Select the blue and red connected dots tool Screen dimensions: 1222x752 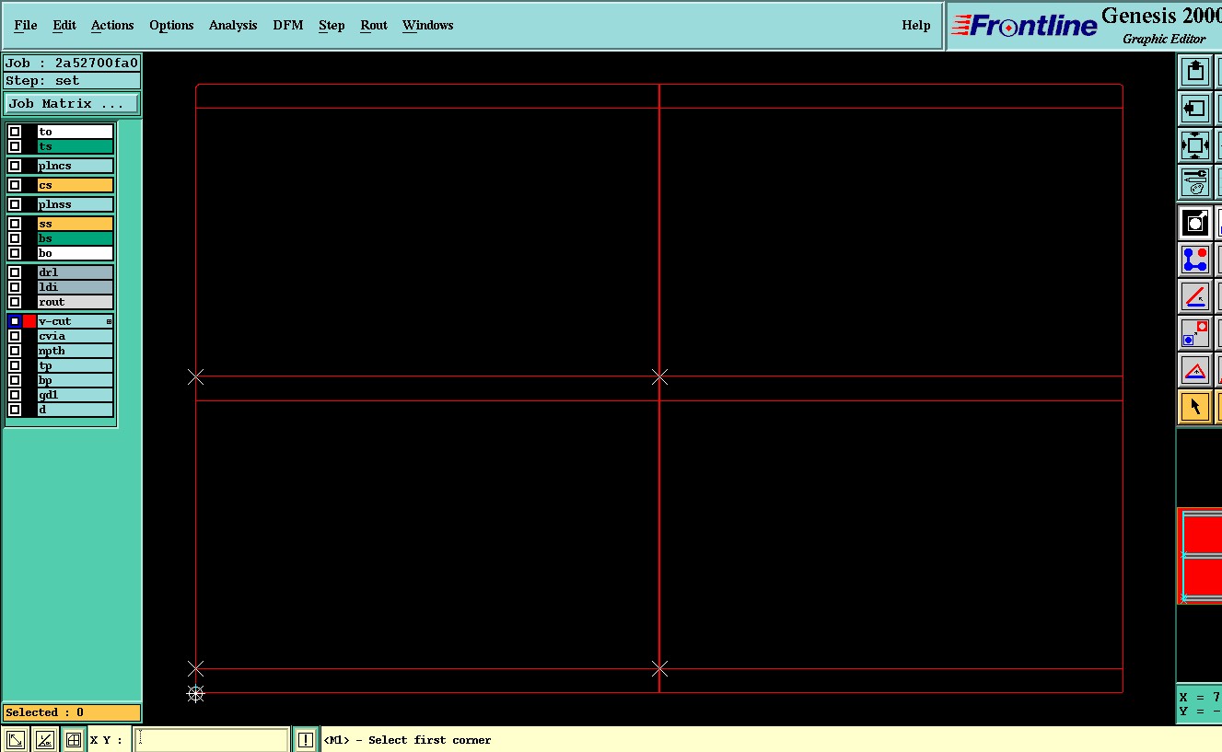click(x=1195, y=260)
